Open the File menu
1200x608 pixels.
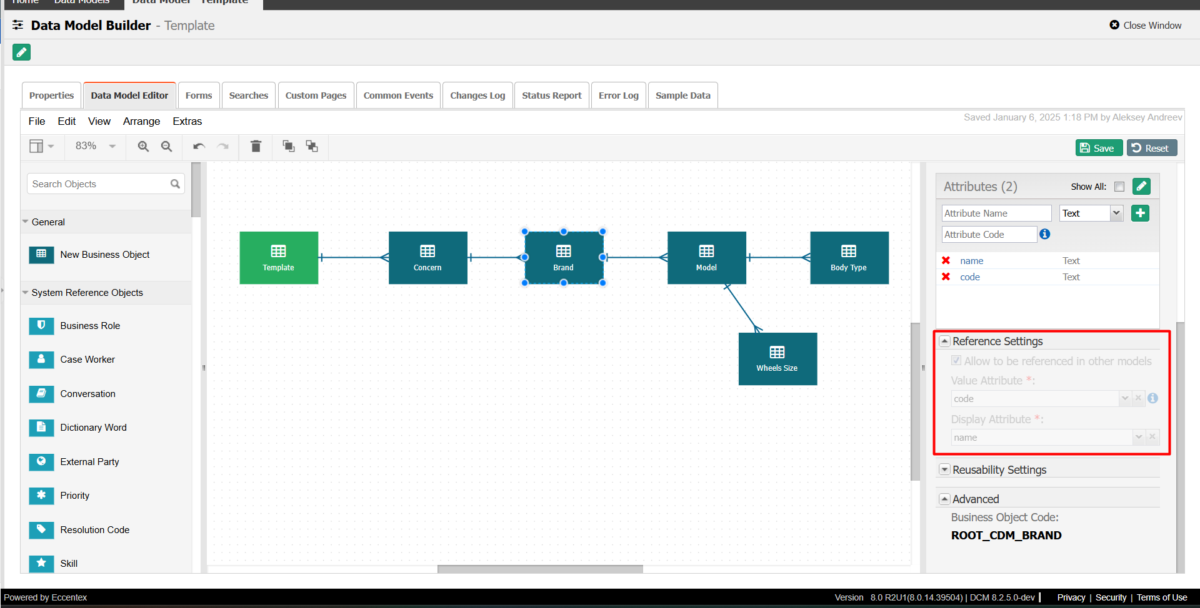pos(37,121)
